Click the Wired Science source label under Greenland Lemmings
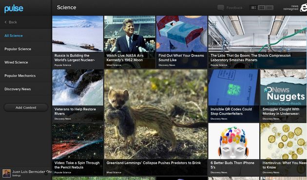The width and height of the screenshot is (307, 180). tap(114, 172)
